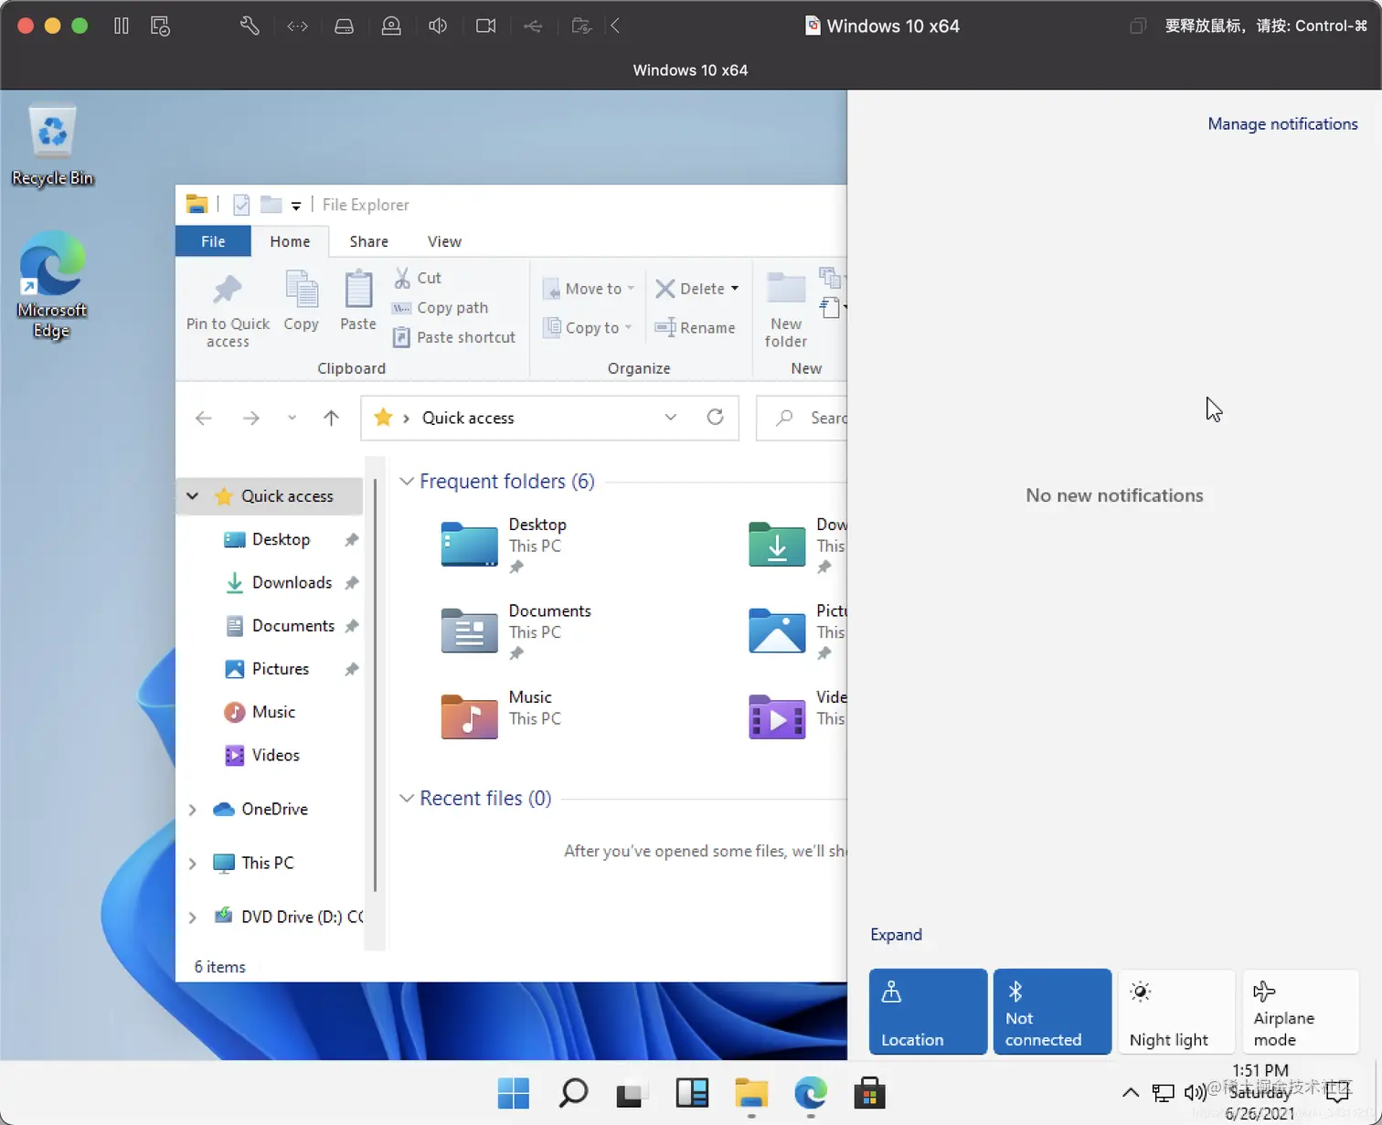Image resolution: width=1382 pixels, height=1125 pixels.
Task: Collapse the Recent files section
Action: pos(407,799)
